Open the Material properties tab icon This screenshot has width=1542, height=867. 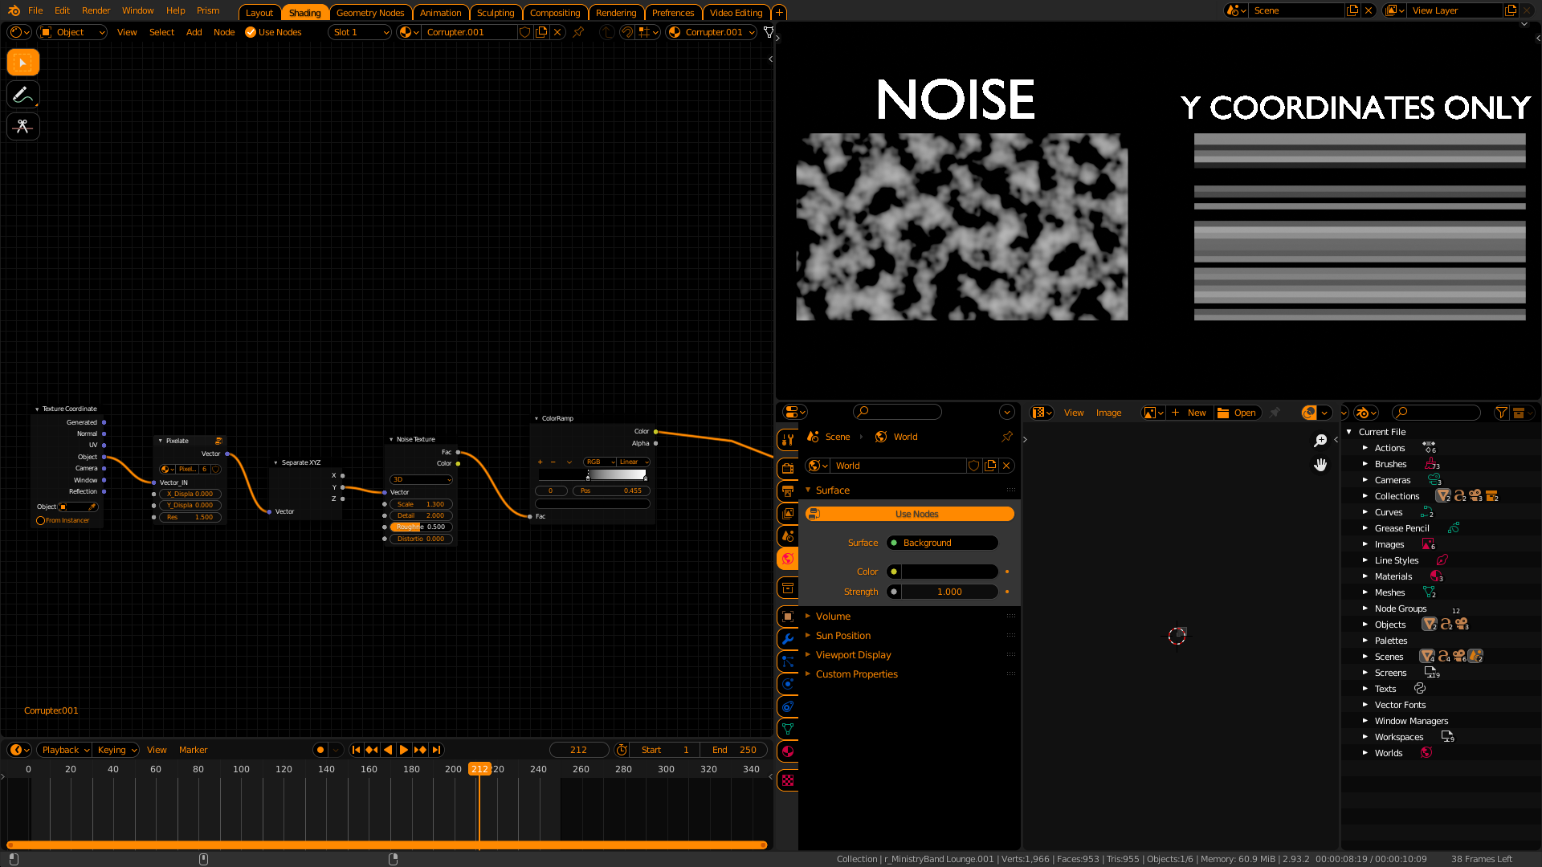coord(788,751)
